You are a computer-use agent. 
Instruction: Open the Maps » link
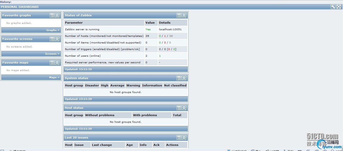54,77
